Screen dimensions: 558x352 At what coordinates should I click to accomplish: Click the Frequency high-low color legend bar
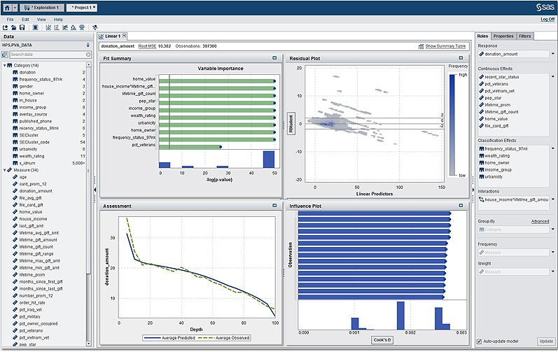pos(451,122)
